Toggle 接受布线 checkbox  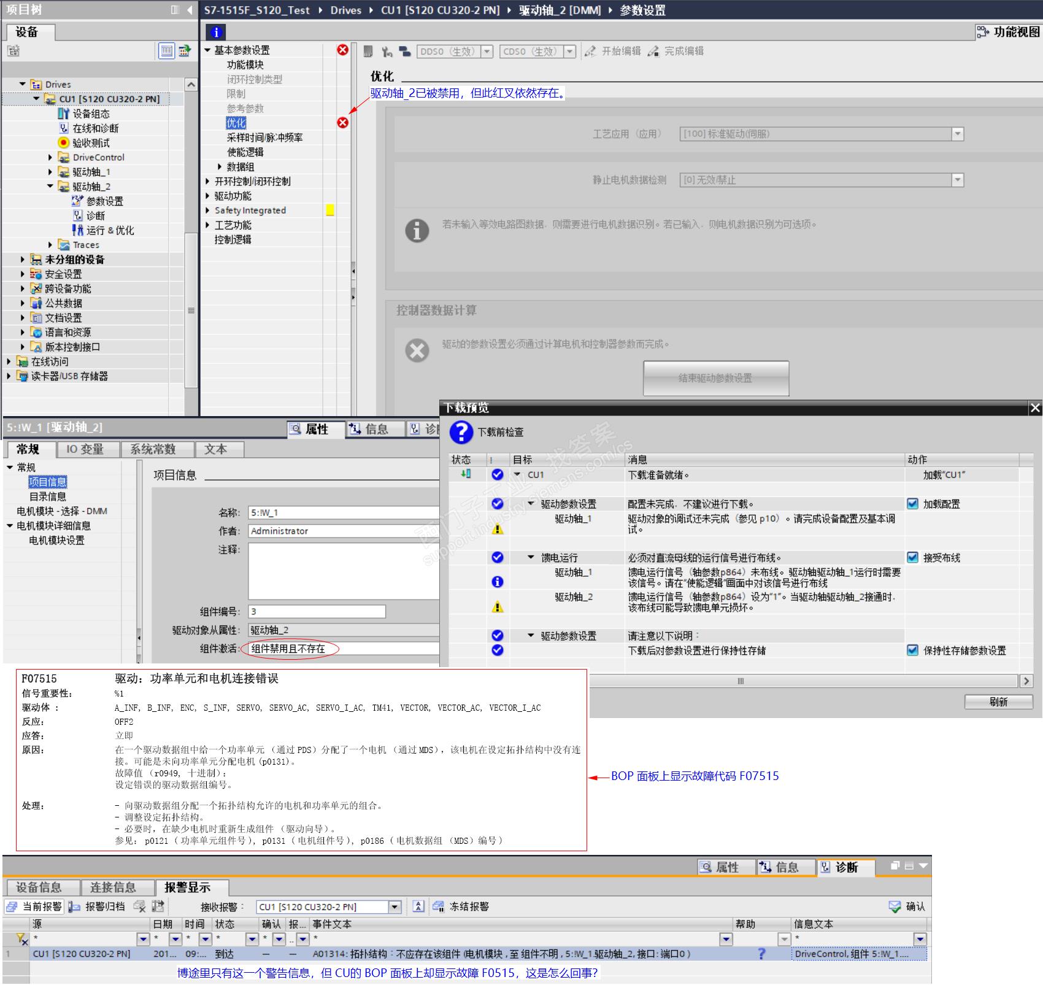pos(912,557)
